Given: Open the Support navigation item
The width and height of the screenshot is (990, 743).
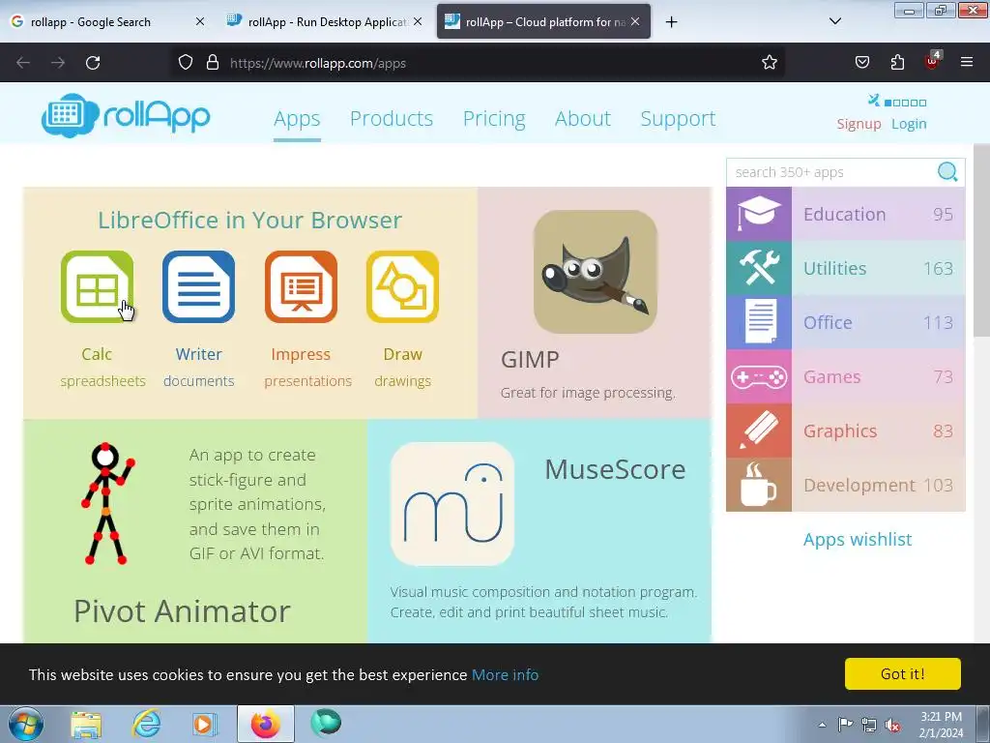Looking at the screenshot, I should tap(678, 119).
